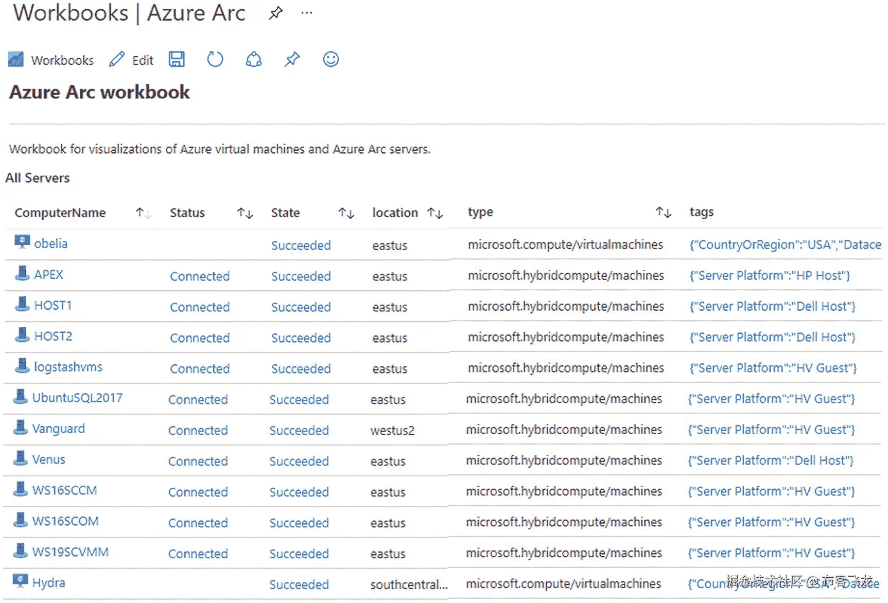The image size is (888, 603).
Task: Open the obelia virtual machine link
Action: (x=50, y=244)
